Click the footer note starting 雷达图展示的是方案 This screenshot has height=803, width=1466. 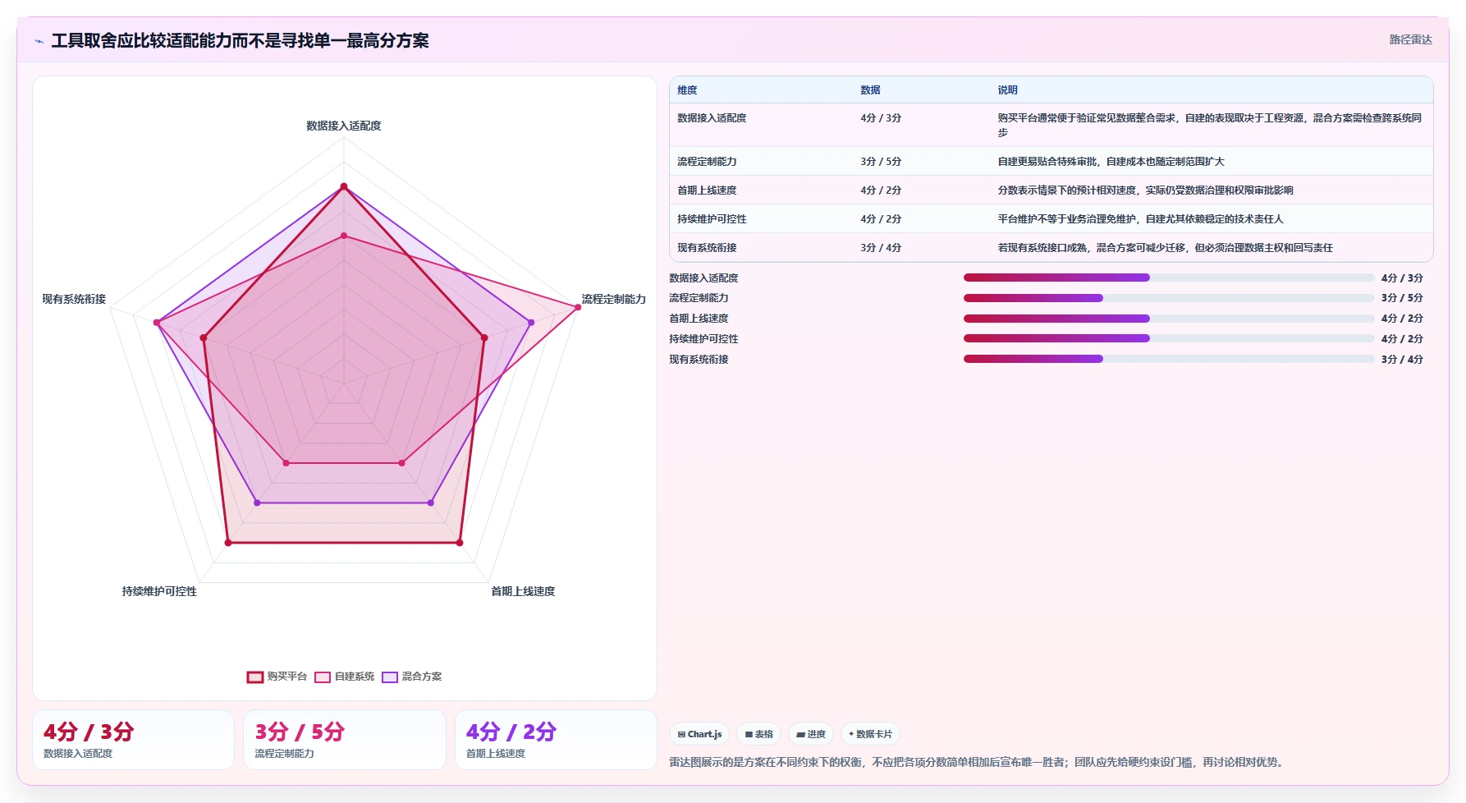point(977,763)
